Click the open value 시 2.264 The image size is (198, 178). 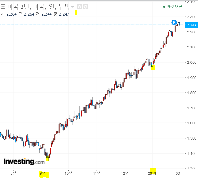(x=9, y=14)
